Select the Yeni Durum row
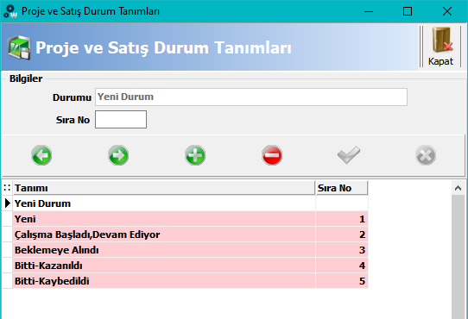Viewport: 468px width, 319px height. point(191,203)
